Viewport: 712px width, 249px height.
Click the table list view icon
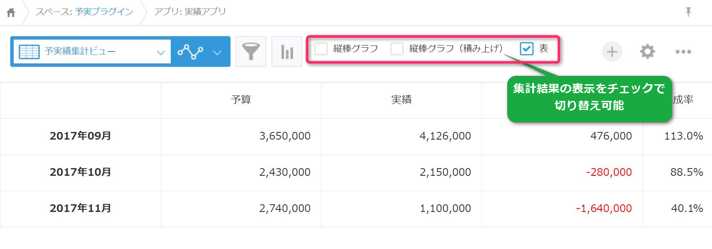pos(29,52)
